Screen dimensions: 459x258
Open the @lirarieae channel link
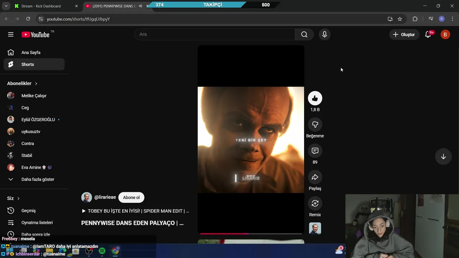(105, 197)
